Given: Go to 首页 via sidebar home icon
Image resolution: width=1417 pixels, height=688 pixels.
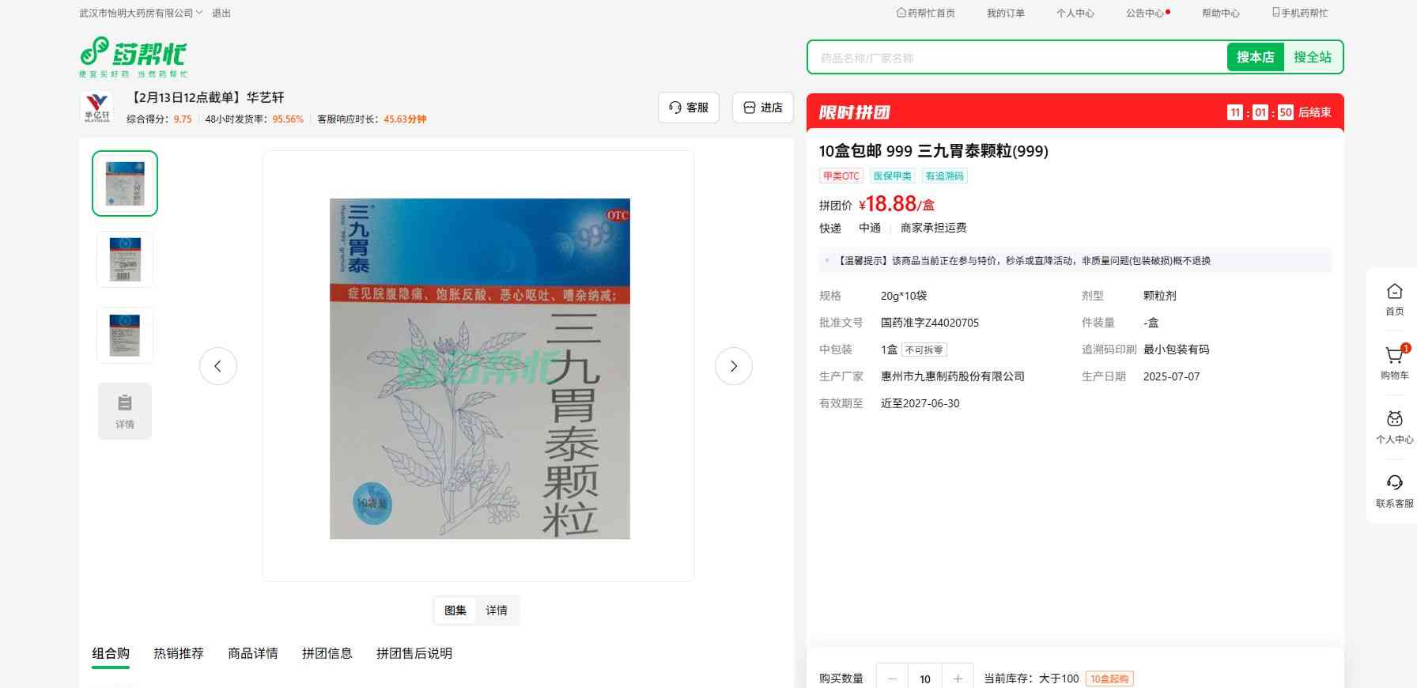Looking at the screenshot, I should click(x=1394, y=299).
